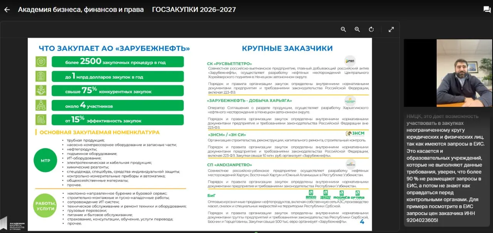Open the chat panel icon
This screenshot has width=493, height=233.
coord(487,10)
